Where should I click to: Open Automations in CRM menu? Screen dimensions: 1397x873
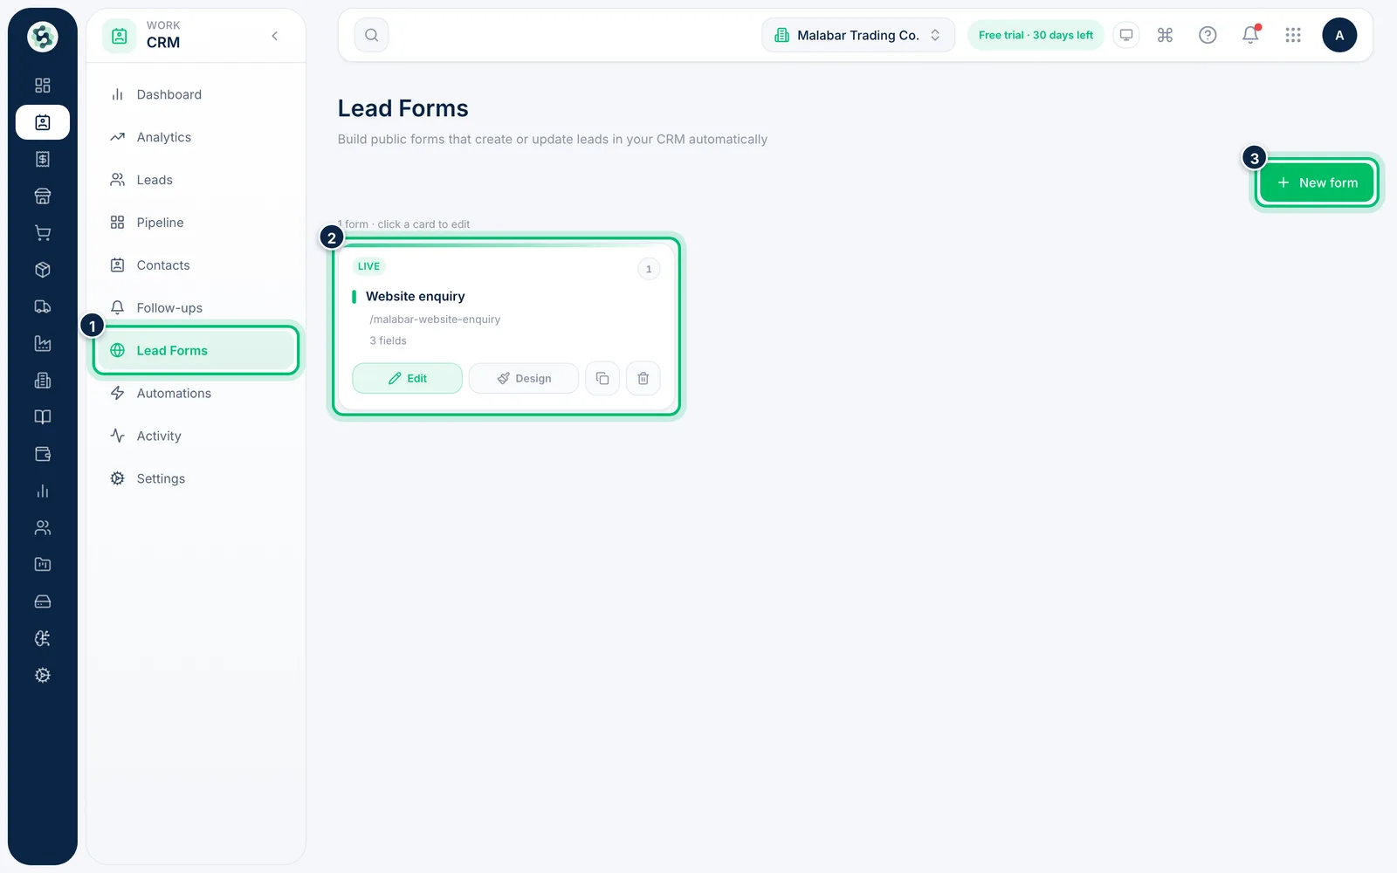coord(196,393)
